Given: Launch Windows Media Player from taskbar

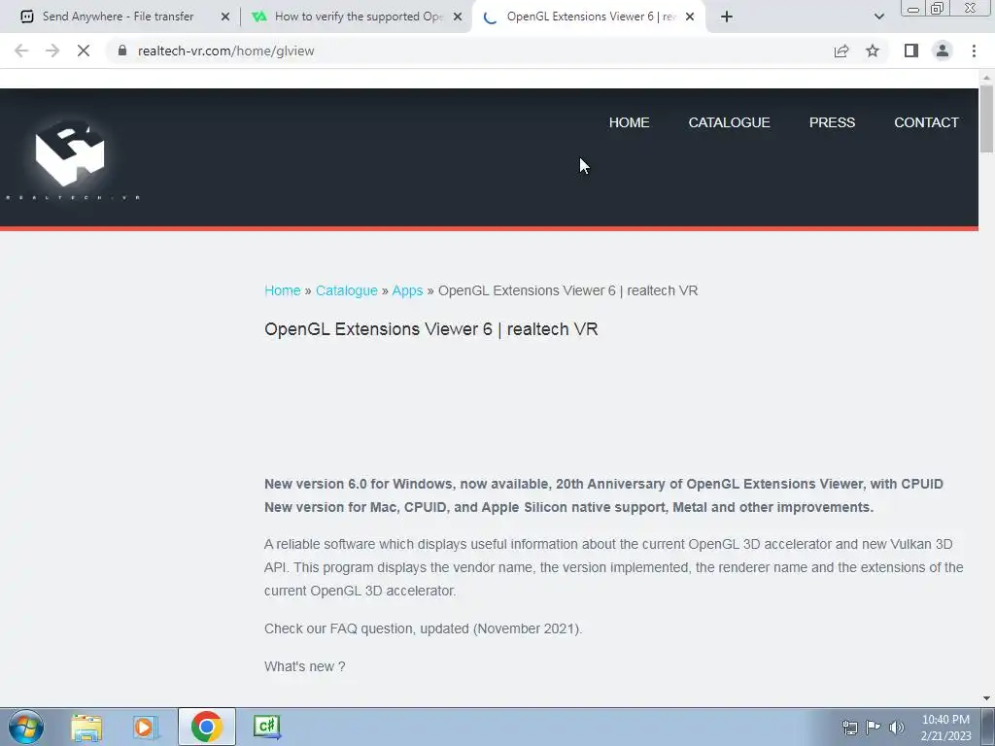Looking at the screenshot, I should 144,727.
